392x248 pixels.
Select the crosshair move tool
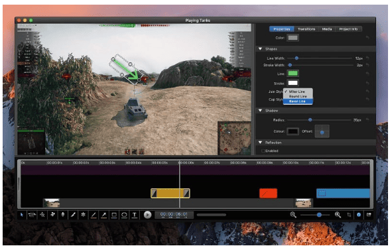42,215
